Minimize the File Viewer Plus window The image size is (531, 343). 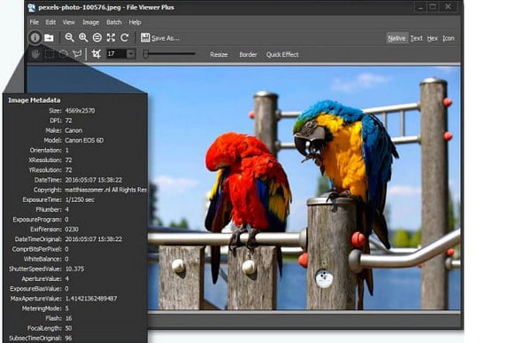click(420, 7)
